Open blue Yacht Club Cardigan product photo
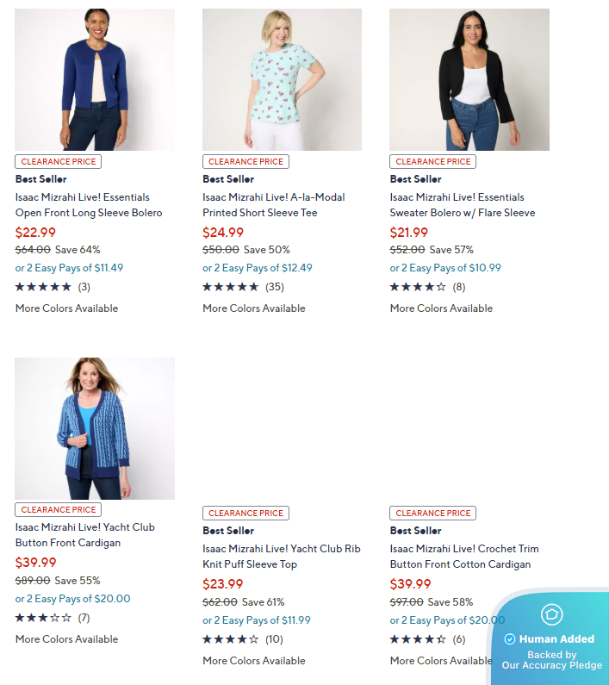Image resolution: width=609 pixels, height=685 pixels. [95, 428]
